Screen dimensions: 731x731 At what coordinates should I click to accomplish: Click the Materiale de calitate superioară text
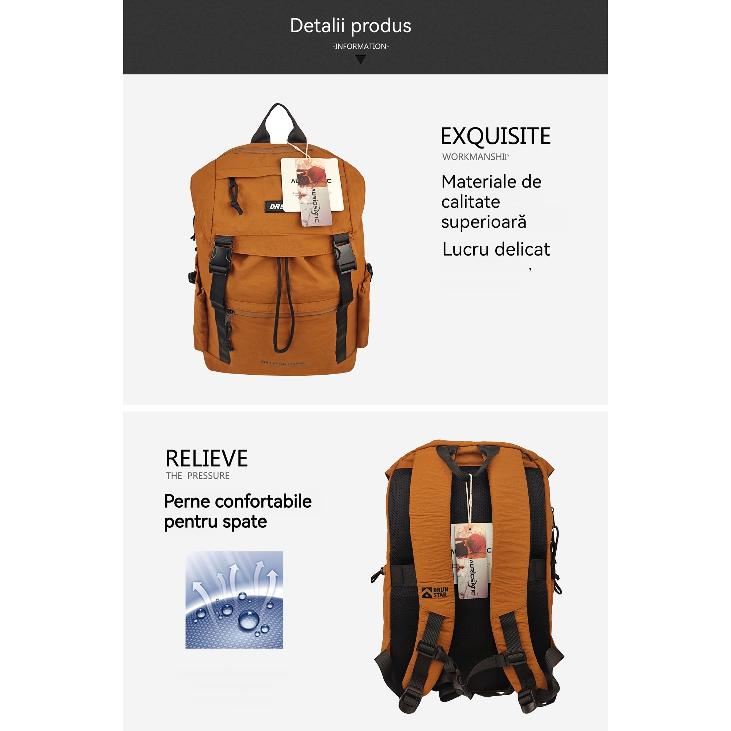coord(491,202)
